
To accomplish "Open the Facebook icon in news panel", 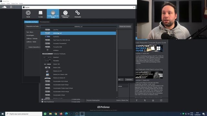I will tap(136, 100).
